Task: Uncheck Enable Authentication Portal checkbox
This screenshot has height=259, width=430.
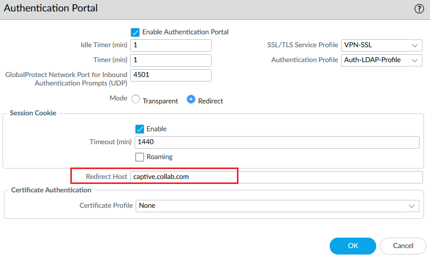Action: click(x=135, y=32)
